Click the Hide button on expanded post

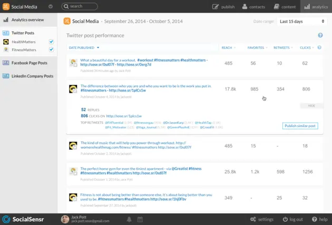(311, 106)
